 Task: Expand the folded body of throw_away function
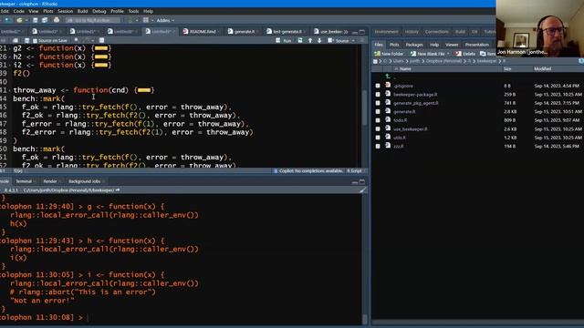[144, 90]
